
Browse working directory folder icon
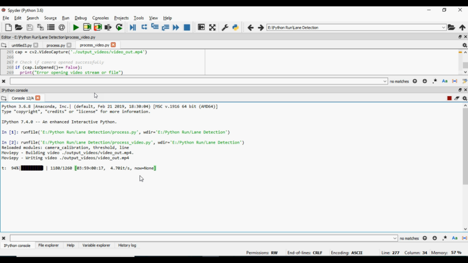451,27
